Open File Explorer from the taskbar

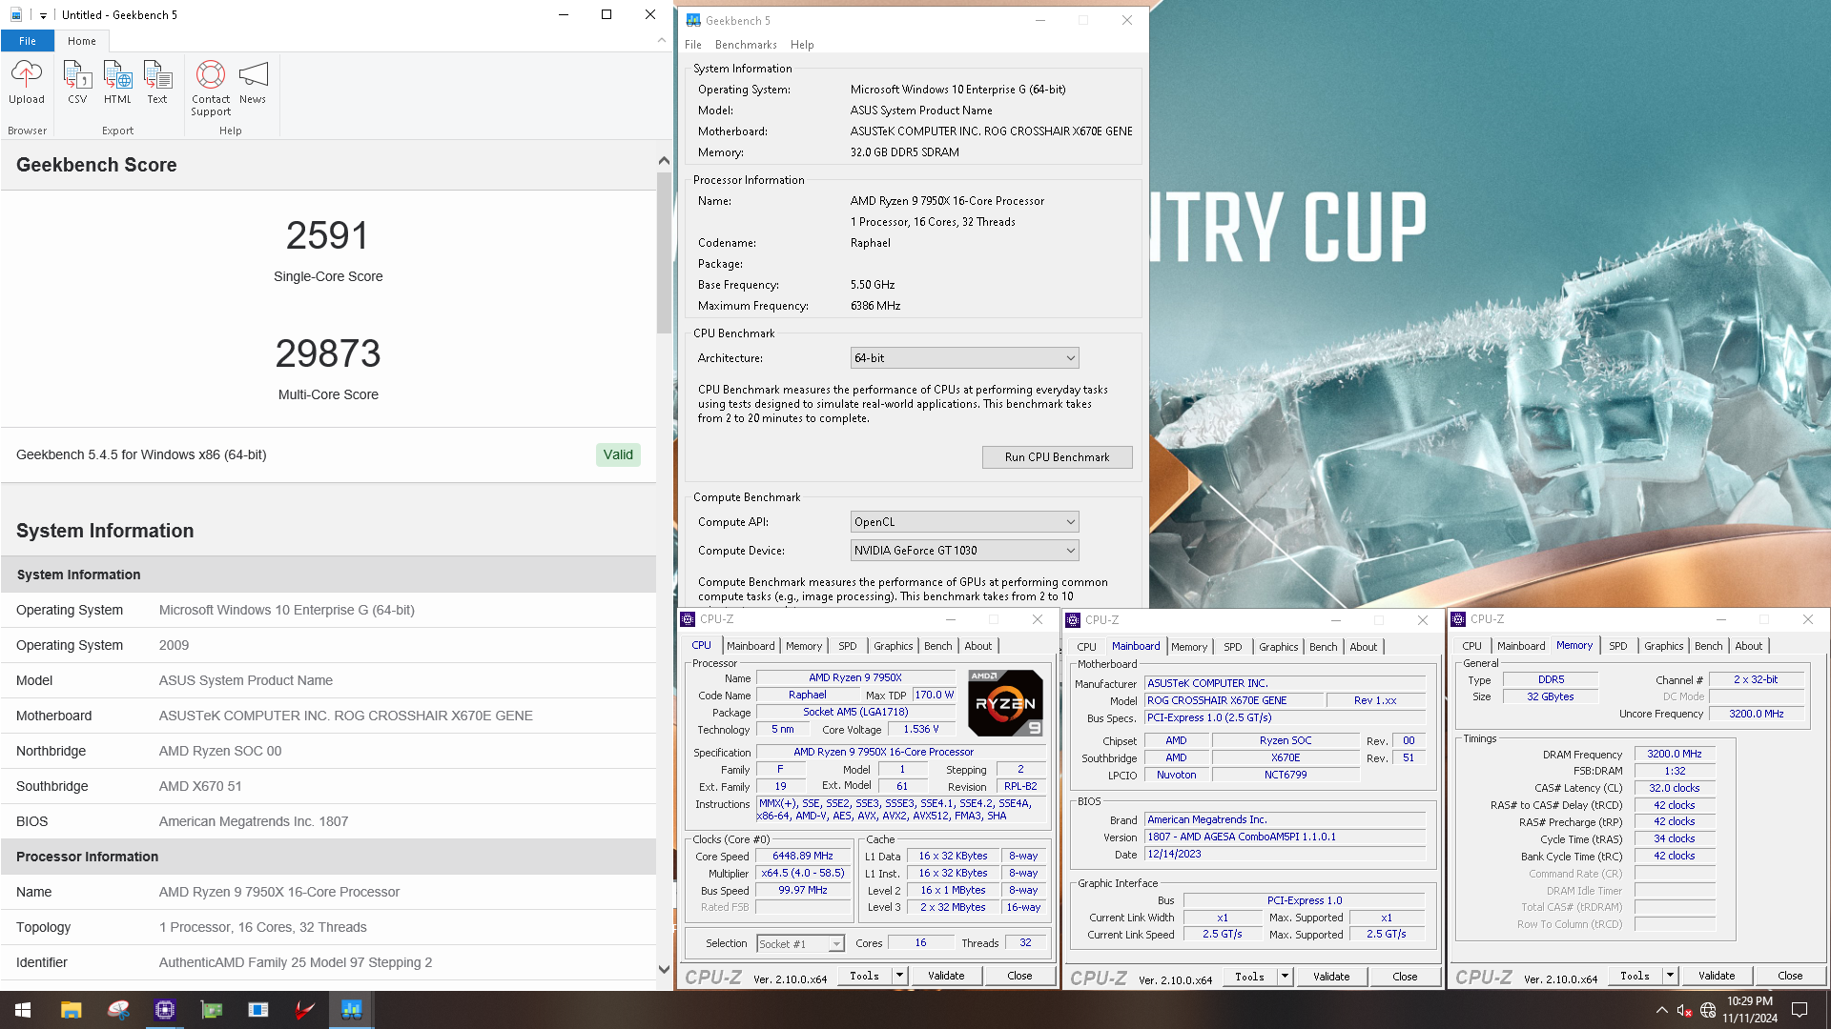(x=71, y=1010)
